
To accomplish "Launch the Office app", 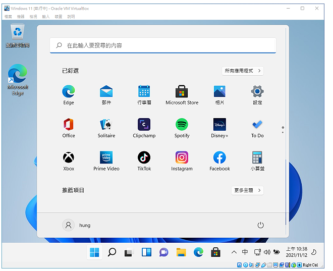I will click(x=69, y=128).
